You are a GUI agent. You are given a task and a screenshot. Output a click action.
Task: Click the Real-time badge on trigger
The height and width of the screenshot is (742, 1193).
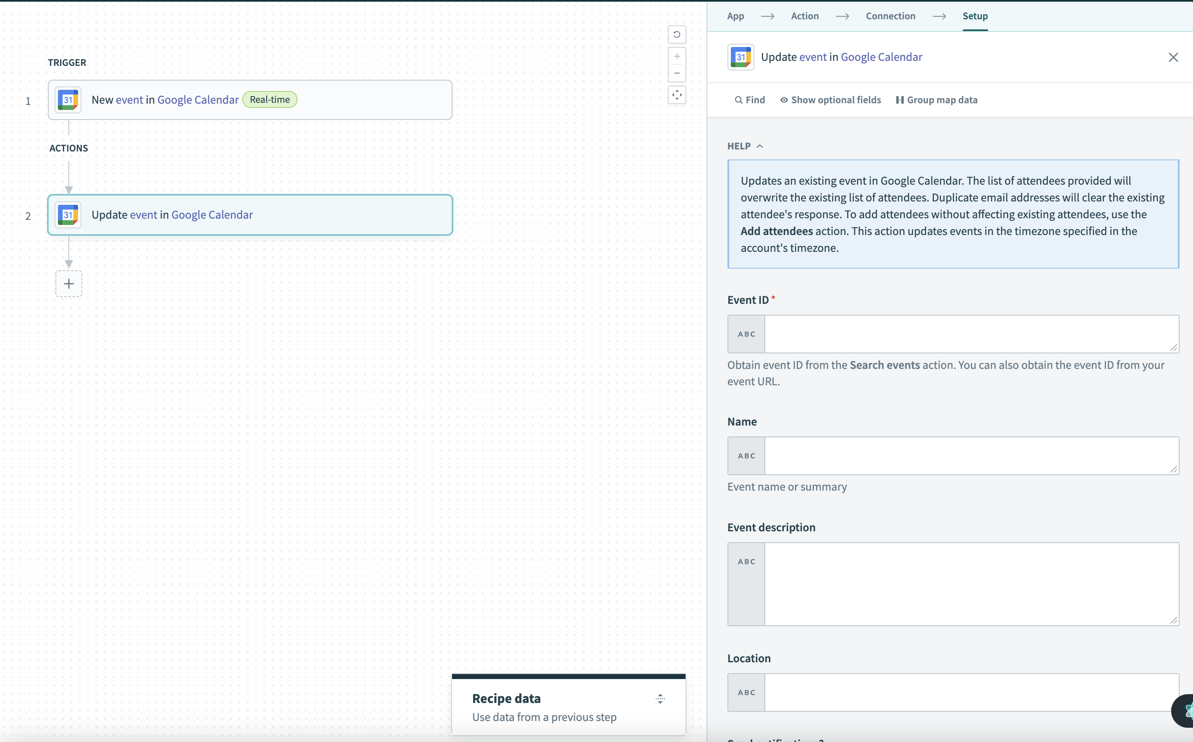pos(269,99)
